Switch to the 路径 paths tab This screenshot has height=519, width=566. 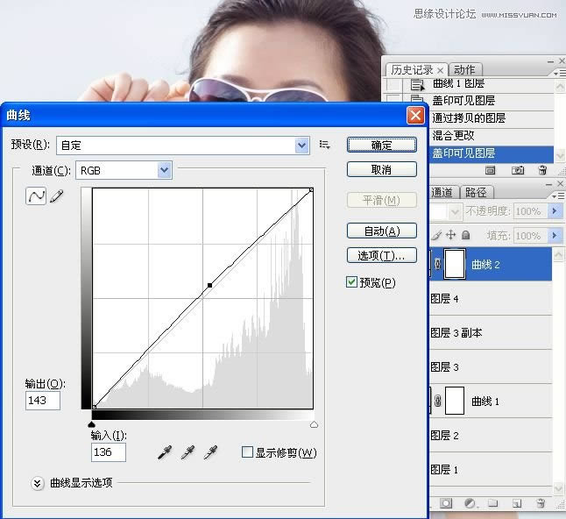point(477,192)
